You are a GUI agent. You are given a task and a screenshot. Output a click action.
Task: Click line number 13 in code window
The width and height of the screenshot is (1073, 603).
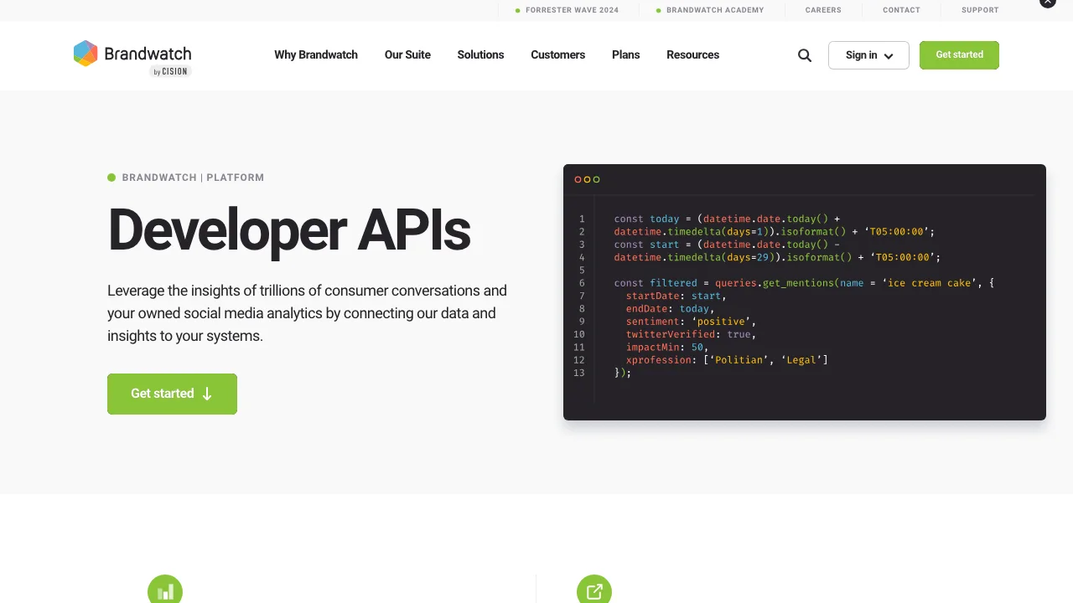click(579, 373)
